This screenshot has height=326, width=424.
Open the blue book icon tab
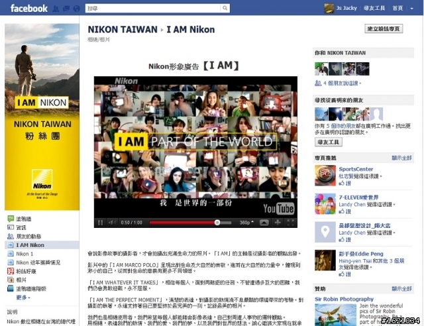[26, 289]
